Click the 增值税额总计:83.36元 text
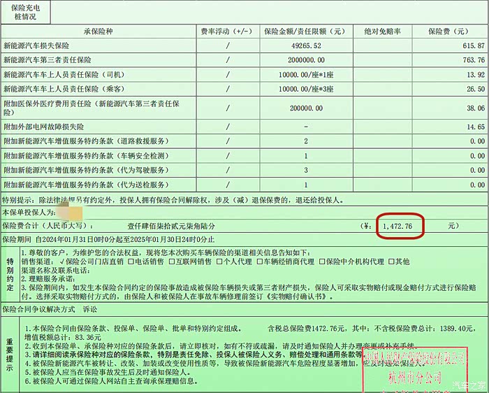The image size is (489, 393). click(63, 338)
